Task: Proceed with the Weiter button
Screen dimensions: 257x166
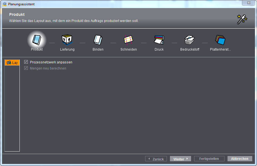Action: (x=181, y=159)
